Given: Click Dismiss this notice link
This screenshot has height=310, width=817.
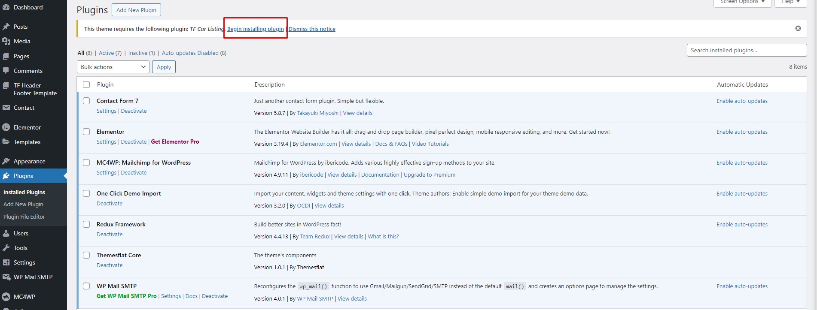Looking at the screenshot, I should [x=312, y=29].
